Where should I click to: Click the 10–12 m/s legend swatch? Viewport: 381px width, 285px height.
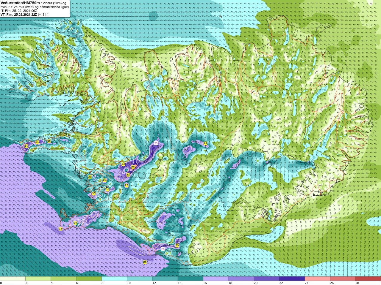tap(140, 279)
